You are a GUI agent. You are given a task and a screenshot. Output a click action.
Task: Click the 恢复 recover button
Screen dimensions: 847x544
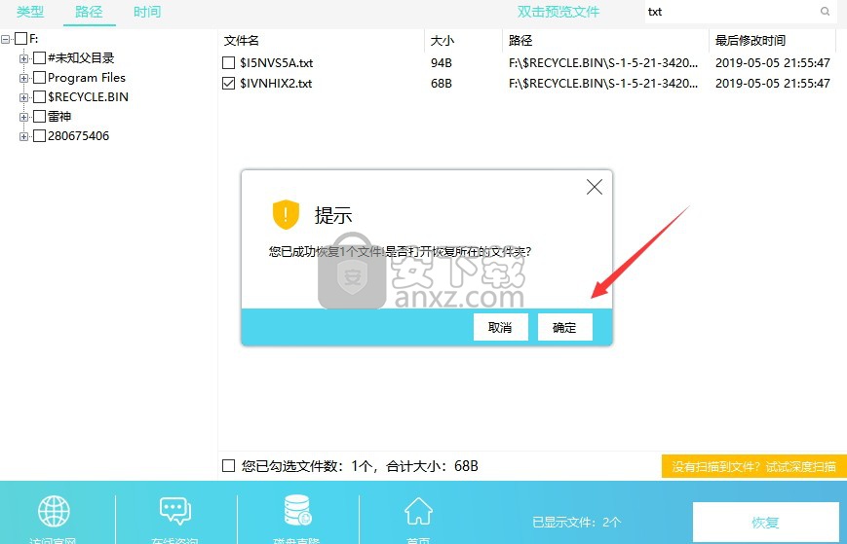coord(765,522)
